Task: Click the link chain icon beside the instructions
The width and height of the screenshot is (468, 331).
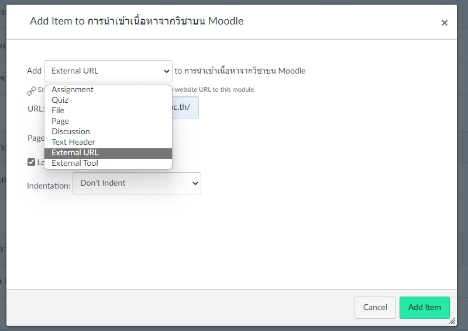Action: pos(32,91)
